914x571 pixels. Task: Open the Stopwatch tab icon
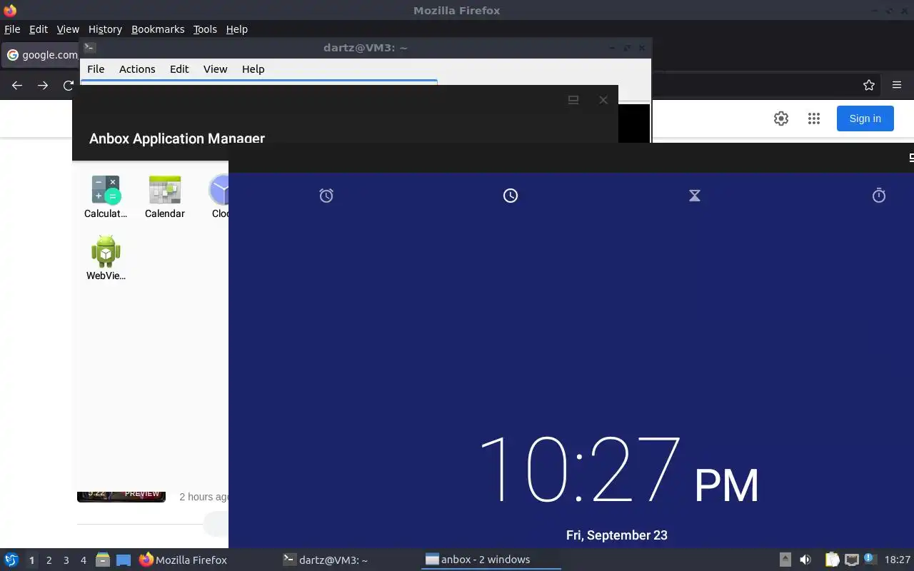pos(879,196)
